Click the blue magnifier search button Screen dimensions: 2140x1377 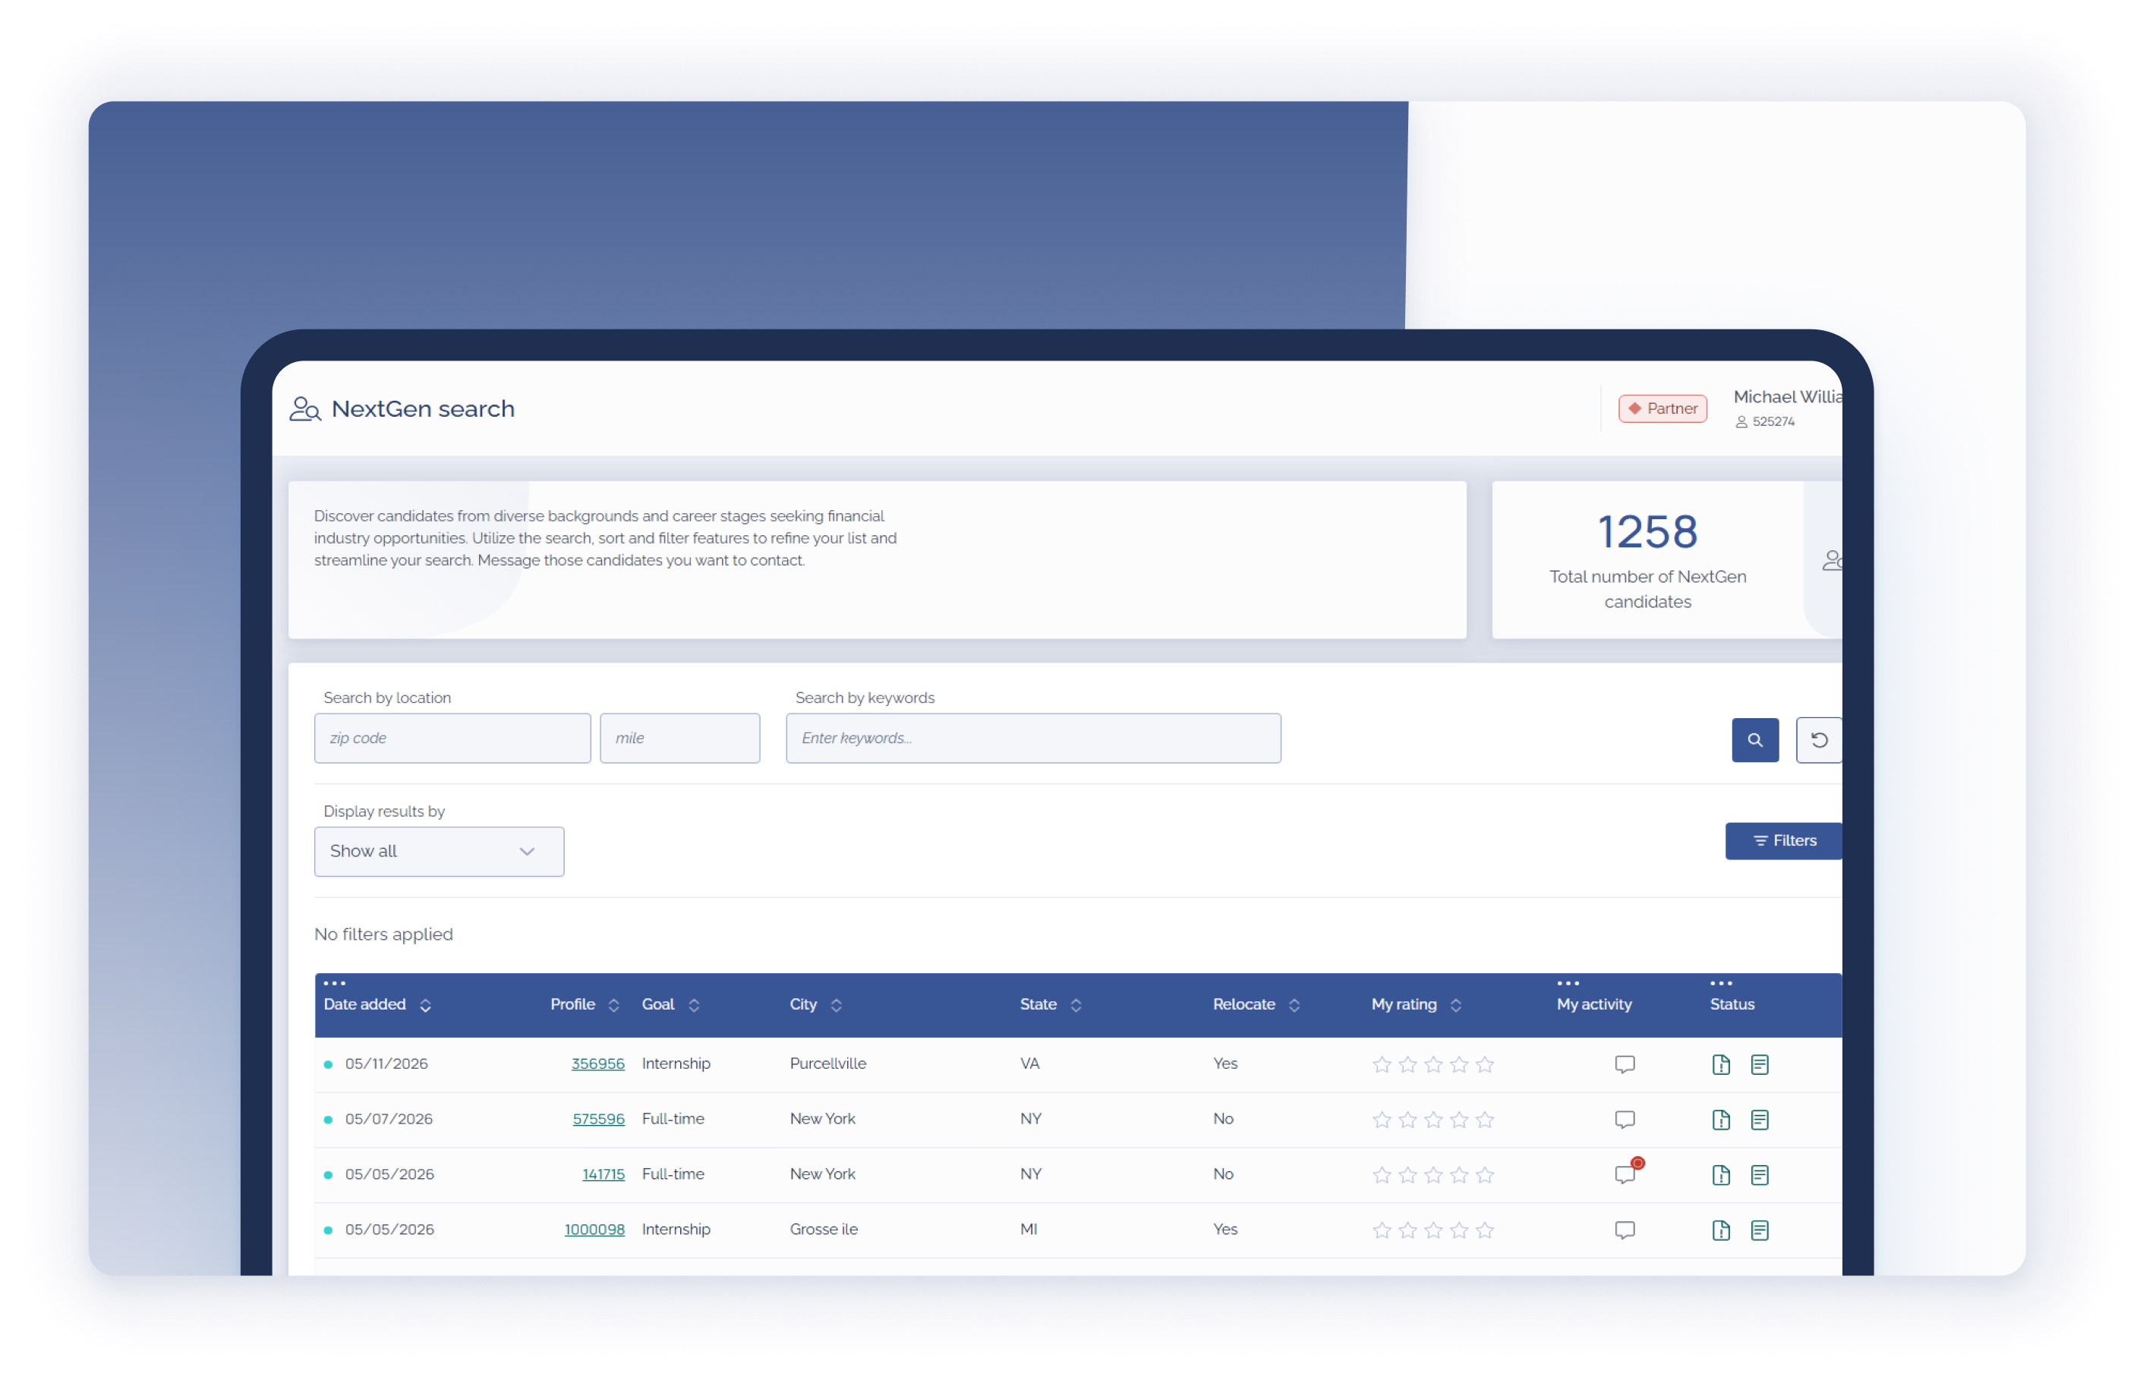point(1754,739)
